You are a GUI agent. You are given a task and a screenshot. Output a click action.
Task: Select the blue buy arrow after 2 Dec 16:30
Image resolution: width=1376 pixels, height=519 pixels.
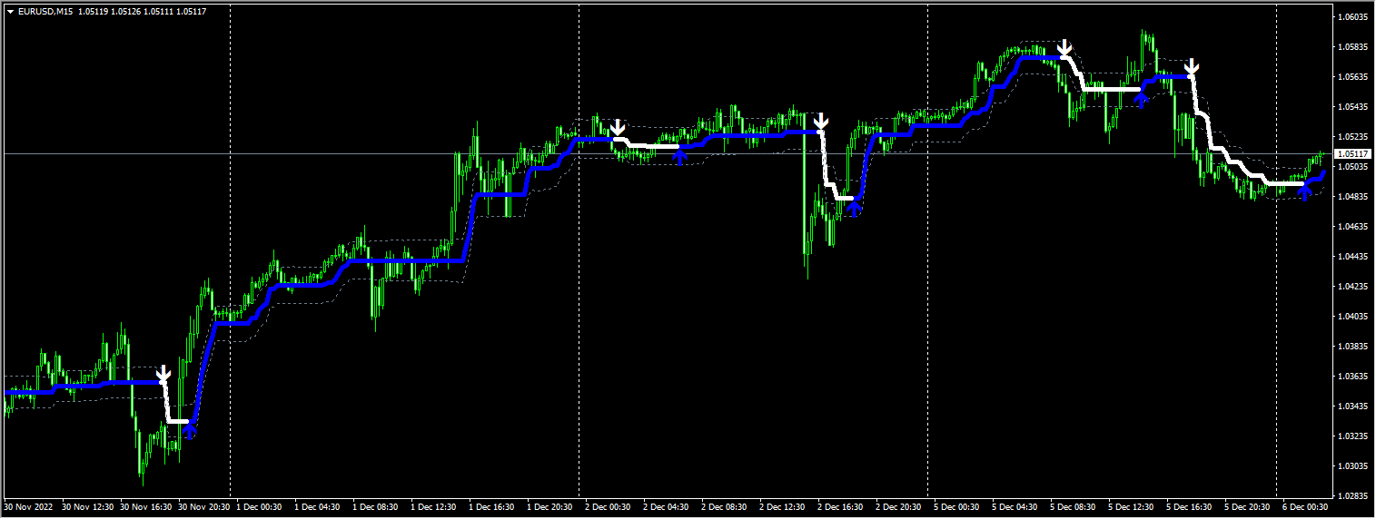tap(853, 207)
